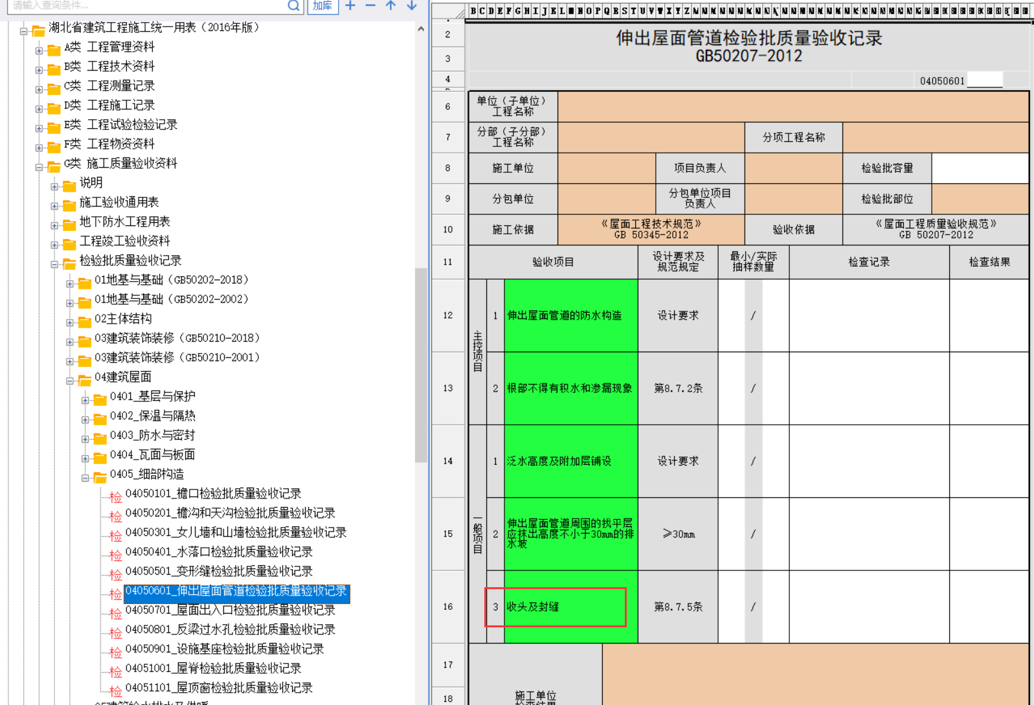Click the move up arrow icon
The image size is (1034, 705).
(x=390, y=6)
